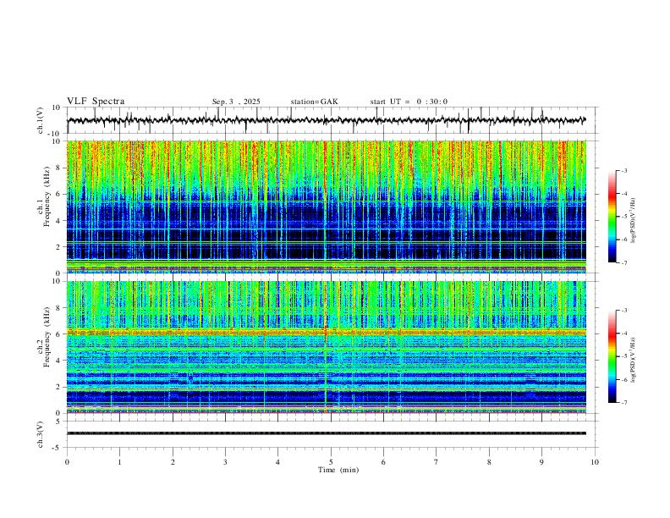Click time-axis tick label "10"
This screenshot has height=518, width=670.
[595, 462]
